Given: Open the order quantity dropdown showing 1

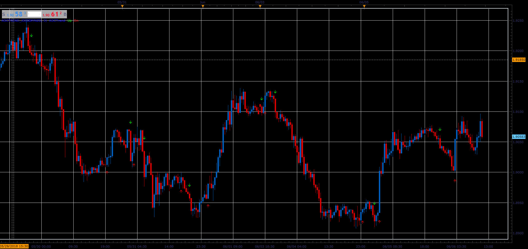Looking at the screenshot, I should click(x=34, y=14).
